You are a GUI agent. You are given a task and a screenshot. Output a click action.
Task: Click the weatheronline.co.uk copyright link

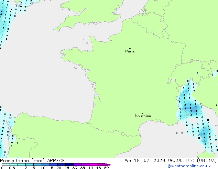[189, 166]
